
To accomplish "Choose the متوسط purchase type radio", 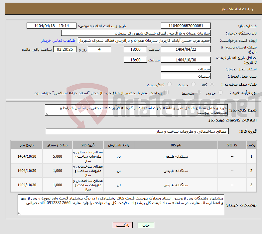I will (x=199, y=92).
